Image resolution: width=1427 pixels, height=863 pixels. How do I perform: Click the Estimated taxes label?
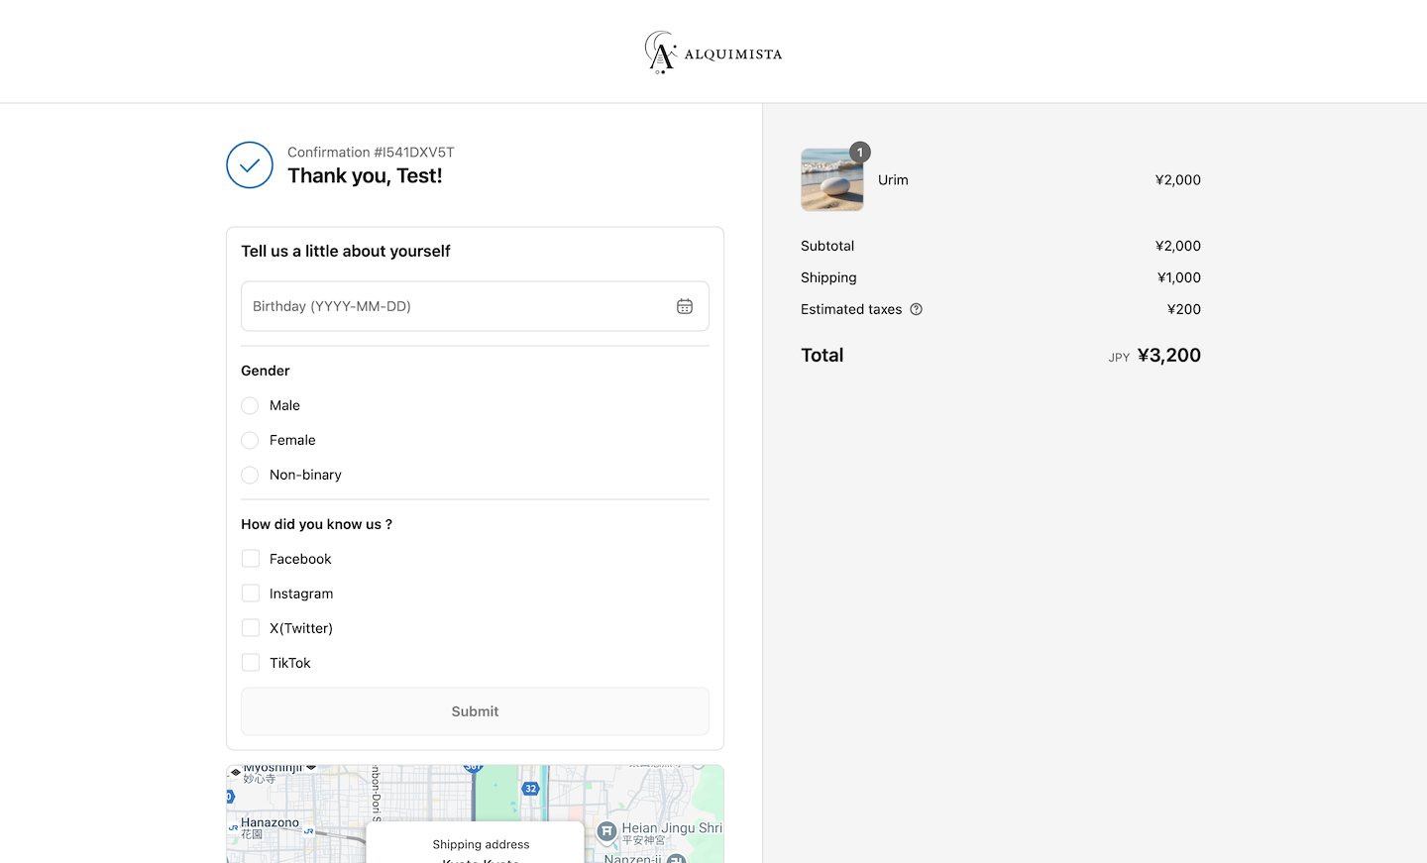pos(851,309)
